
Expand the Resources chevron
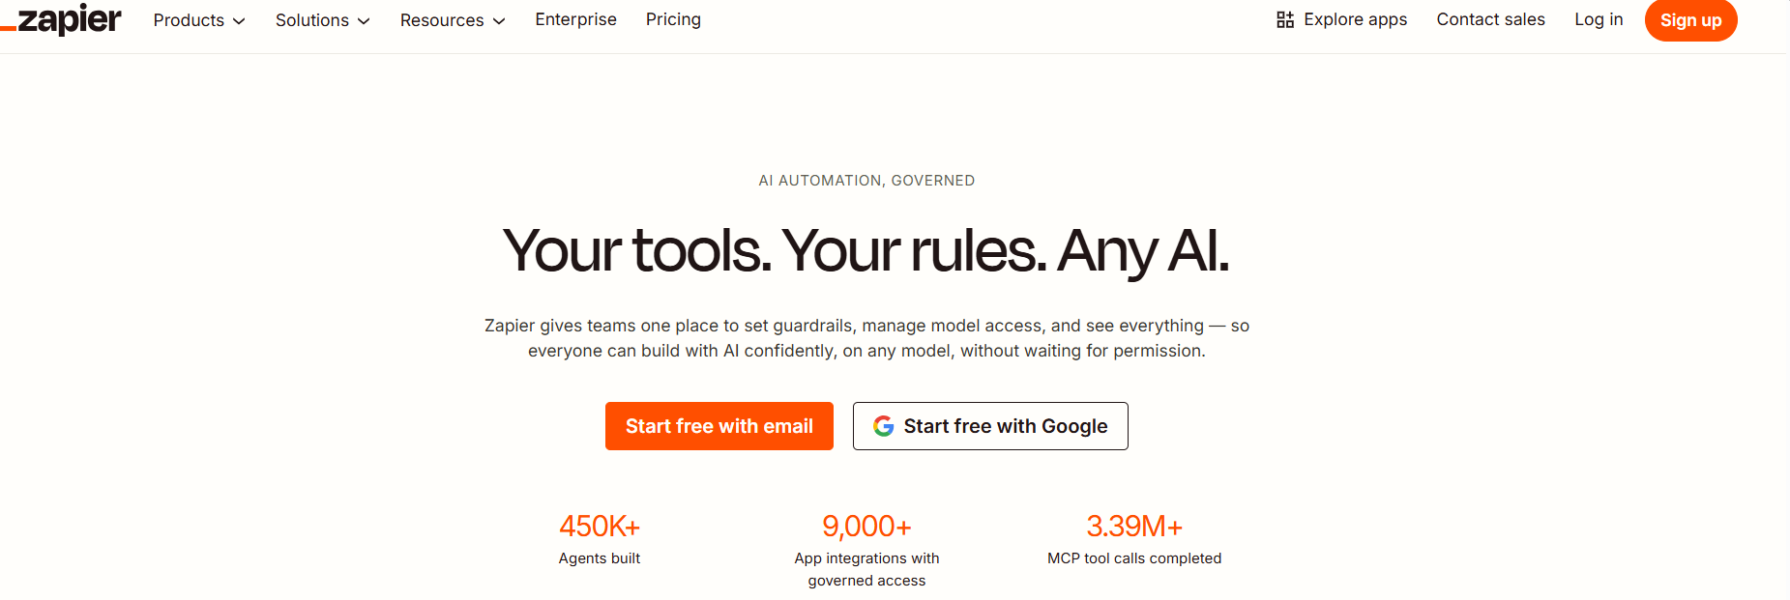(x=499, y=21)
